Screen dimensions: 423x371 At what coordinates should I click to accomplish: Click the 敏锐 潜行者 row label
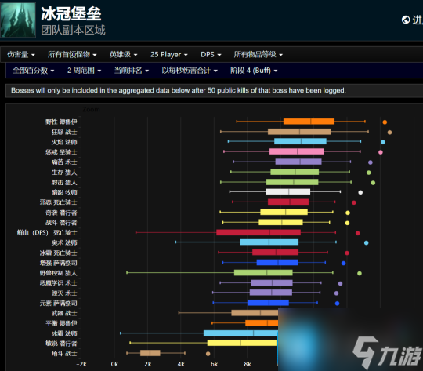coord(61,344)
